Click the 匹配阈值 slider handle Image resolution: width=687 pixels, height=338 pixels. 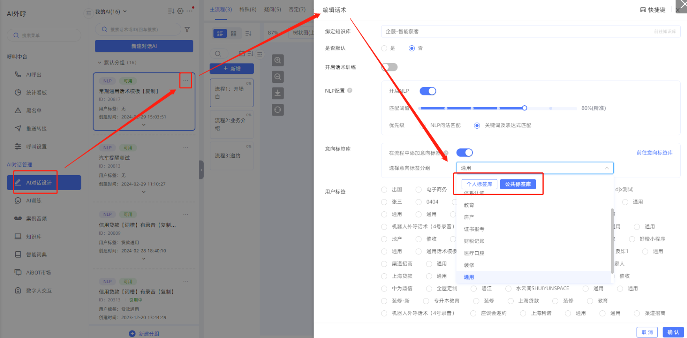pos(524,108)
